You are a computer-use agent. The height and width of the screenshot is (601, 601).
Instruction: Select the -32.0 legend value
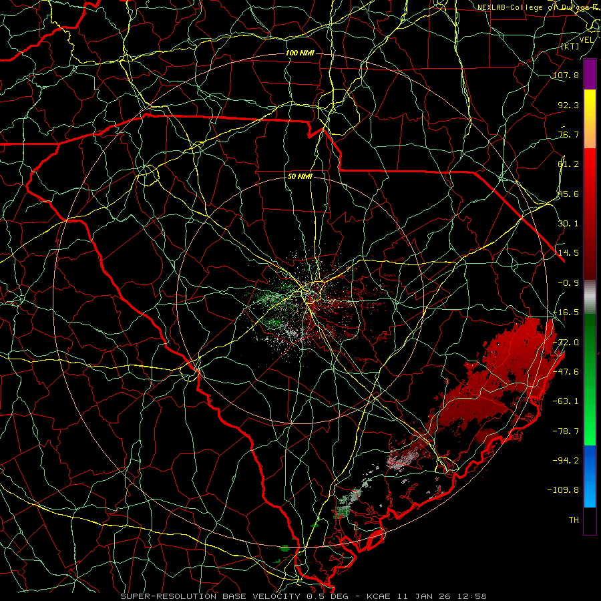[x=566, y=343]
